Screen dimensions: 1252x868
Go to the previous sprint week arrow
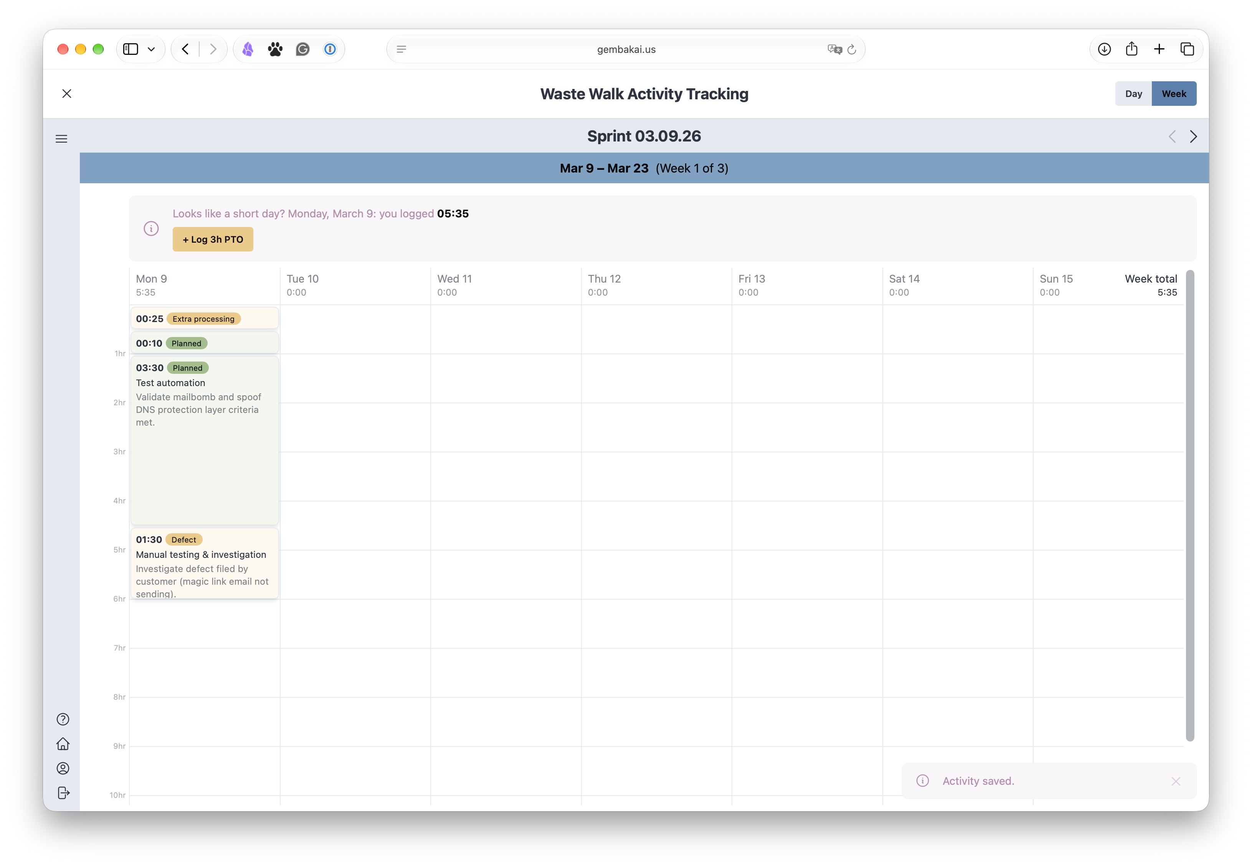[1172, 136]
